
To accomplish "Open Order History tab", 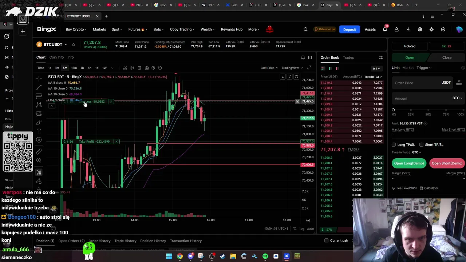I will 99,241.
